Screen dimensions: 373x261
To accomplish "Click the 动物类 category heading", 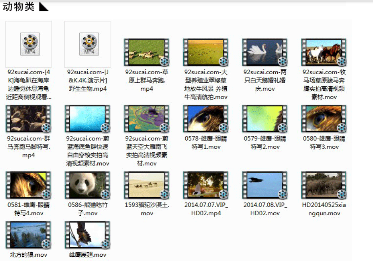I will coord(18,6).
